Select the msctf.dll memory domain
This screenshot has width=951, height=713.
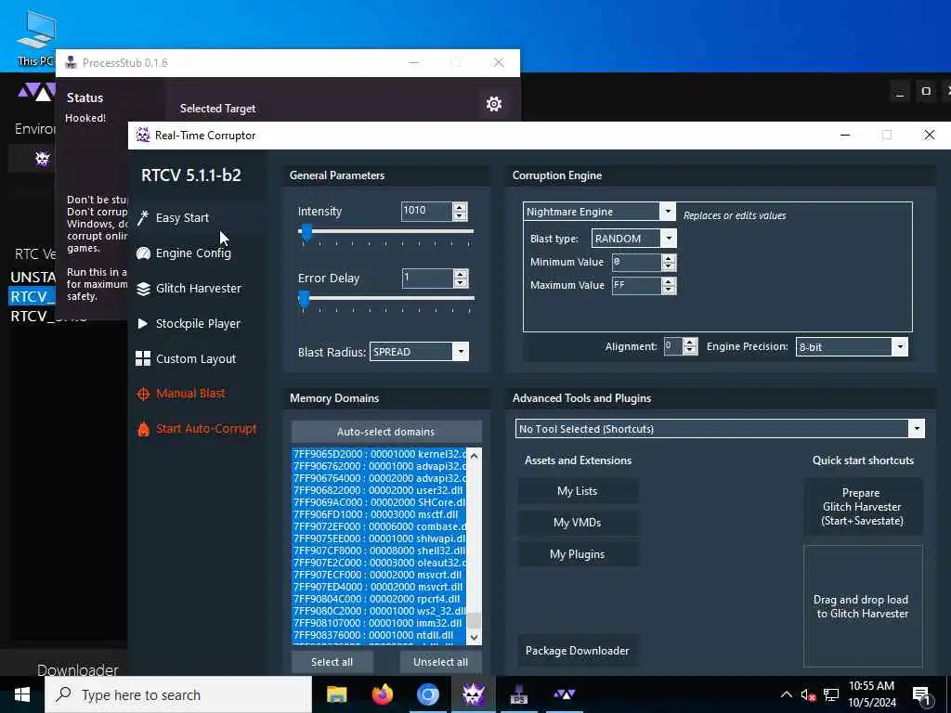(379, 514)
